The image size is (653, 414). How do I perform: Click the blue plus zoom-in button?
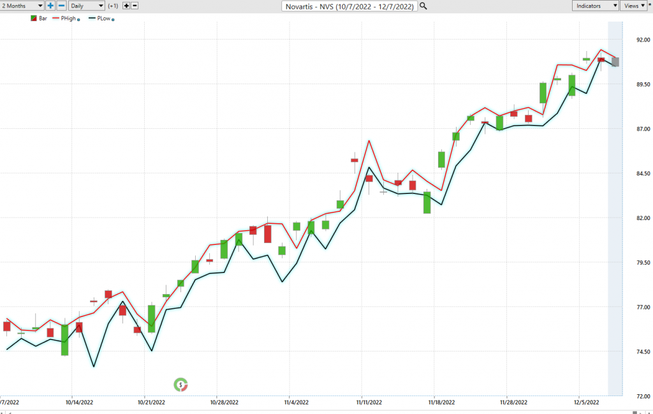pyautogui.click(x=50, y=6)
